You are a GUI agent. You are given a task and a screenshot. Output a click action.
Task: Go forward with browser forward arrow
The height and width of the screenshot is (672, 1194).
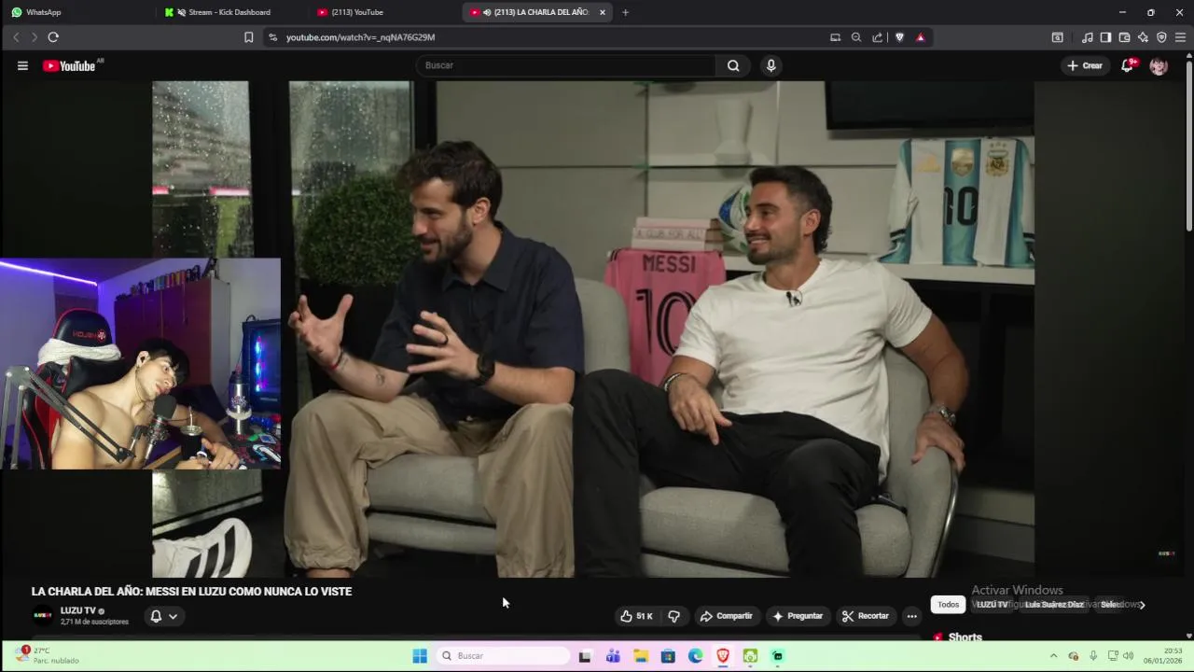click(x=35, y=37)
